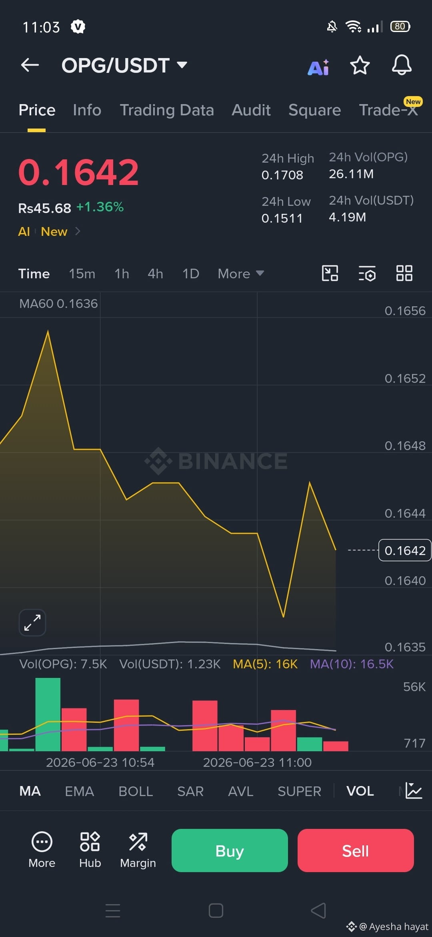Image resolution: width=432 pixels, height=937 pixels.
Task: Tap the green Buy button
Action: 230,851
